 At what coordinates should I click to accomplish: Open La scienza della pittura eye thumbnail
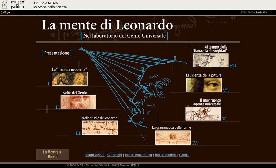(204, 85)
